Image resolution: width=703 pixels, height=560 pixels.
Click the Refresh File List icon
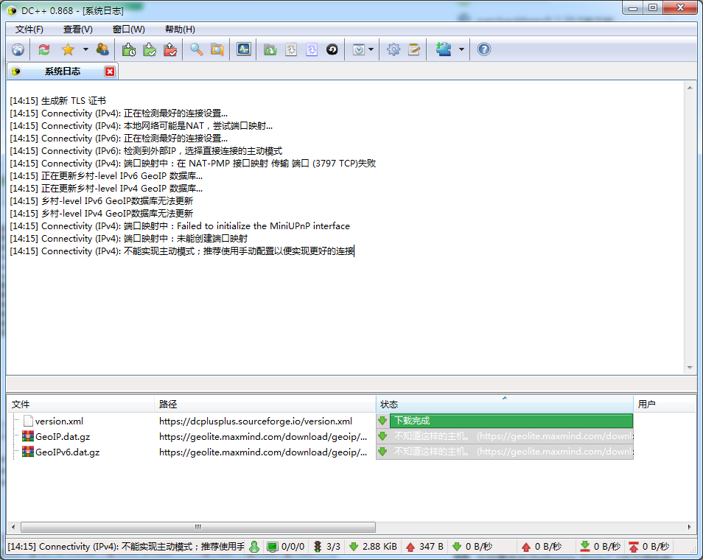pyautogui.click(x=291, y=50)
